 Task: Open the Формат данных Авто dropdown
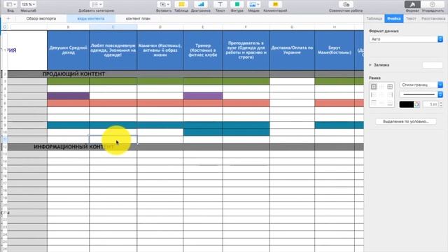pos(406,39)
